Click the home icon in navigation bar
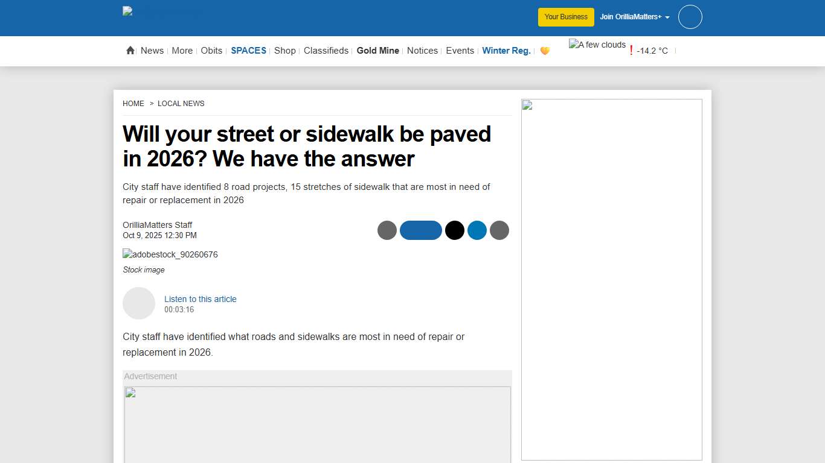The height and width of the screenshot is (463, 825). [130, 51]
